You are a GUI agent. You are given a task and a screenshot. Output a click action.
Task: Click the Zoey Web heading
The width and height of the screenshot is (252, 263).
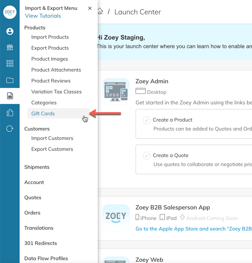coord(149,259)
